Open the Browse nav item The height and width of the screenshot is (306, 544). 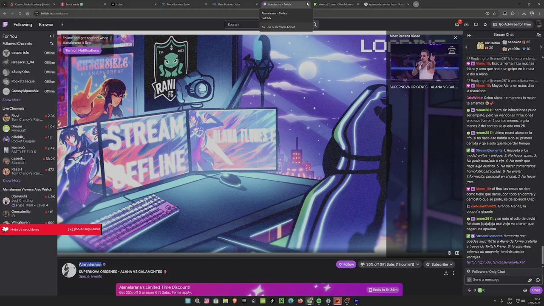click(x=46, y=25)
